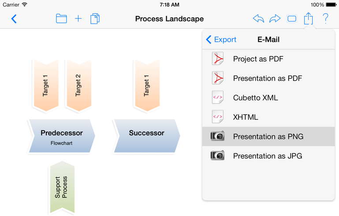Screen dimensions: 339x216
Task: Select the Predecessor process shape
Action: pyautogui.click(x=62, y=136)
